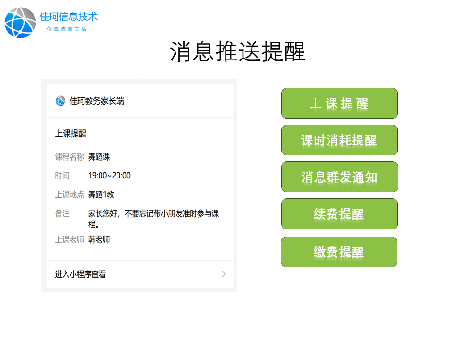Screen dimensions: 453x340
Task: Select the time value 19:00~20:00
Action: click(x=109, y=176)
